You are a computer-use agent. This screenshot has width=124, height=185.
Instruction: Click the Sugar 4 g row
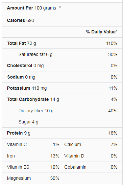click(62, 122)
